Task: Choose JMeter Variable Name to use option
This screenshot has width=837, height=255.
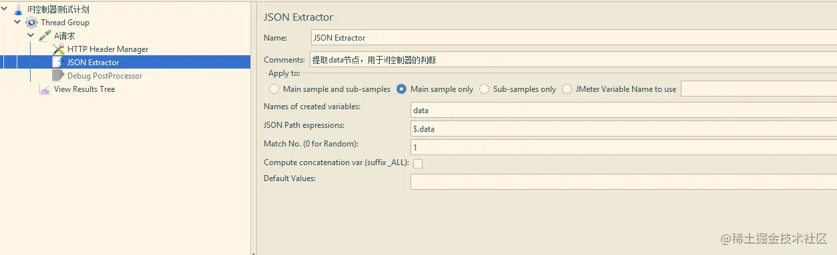Action: (567, 89)
